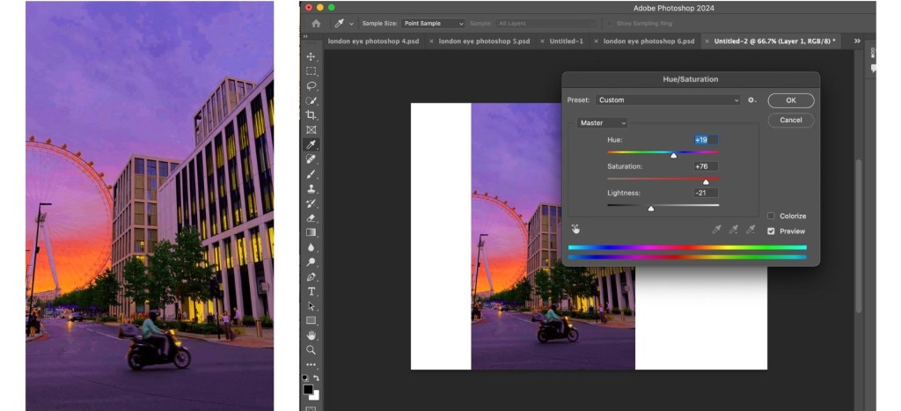
Task: Click the Add to Sample eyedropper
Action: click(x=733, y=230)
